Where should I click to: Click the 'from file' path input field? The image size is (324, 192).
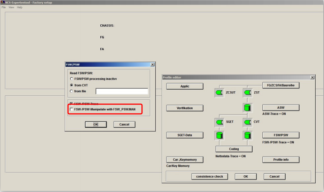pyautogui.click(x=122, y=91)
